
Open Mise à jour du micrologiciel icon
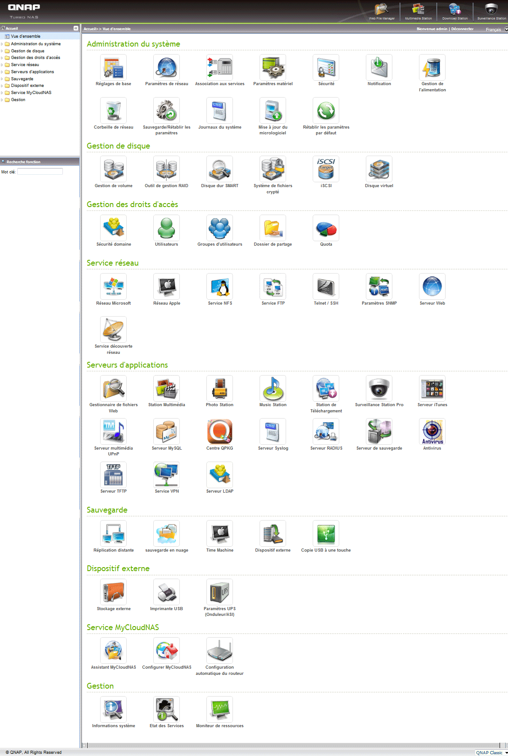pos(273,110)
